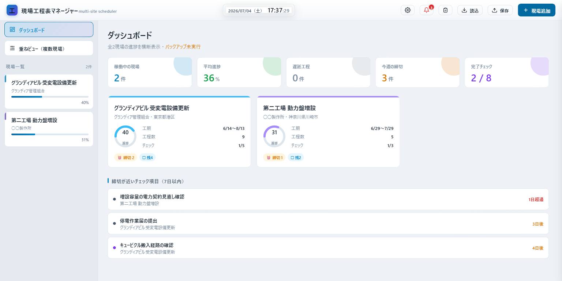Viewport: 562px width, 281px height.
Task: Open item 増設容量の電力契約見直し確認
Action: pyautogui.click(x=328, y=199)
